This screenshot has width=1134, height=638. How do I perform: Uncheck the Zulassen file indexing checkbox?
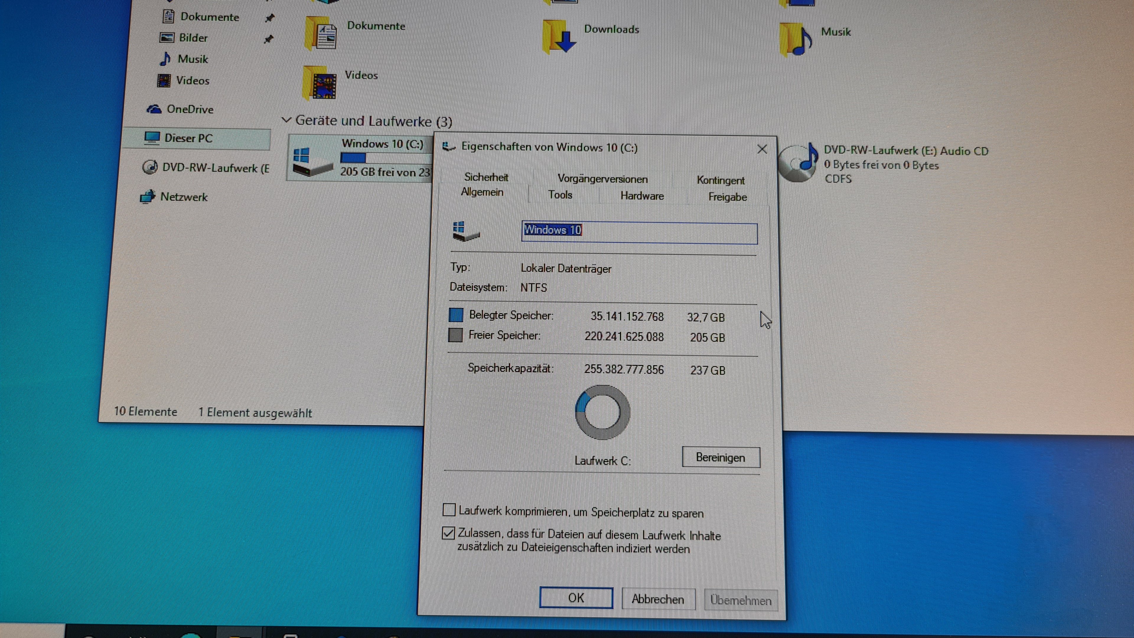[448, 533]
